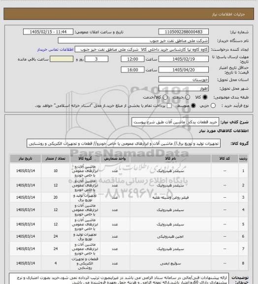This screenshot has width=258, height=284.
Task: Open اطلاعات تماس خریدار link
Action: [55, 49]
